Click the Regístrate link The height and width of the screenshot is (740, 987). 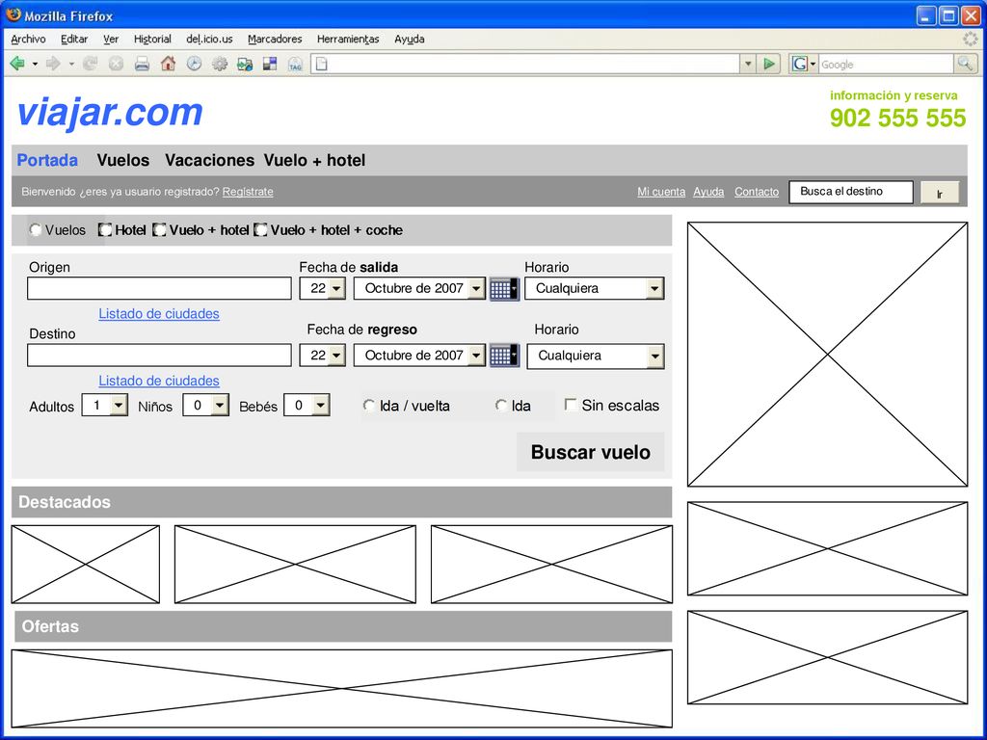[248, 192]
